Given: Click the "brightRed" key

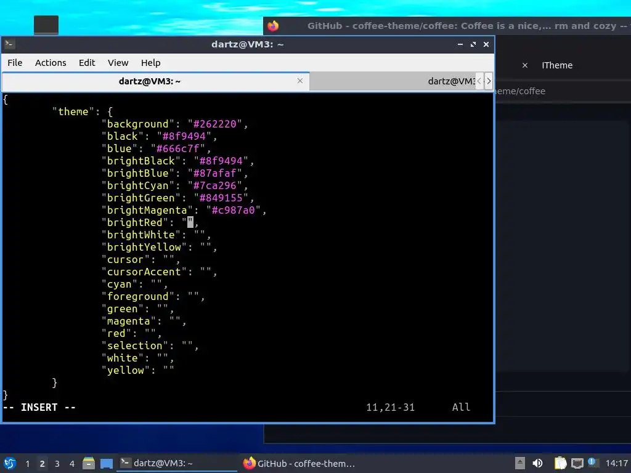Looking at the screenshot, I should click(x=135, y=222).
